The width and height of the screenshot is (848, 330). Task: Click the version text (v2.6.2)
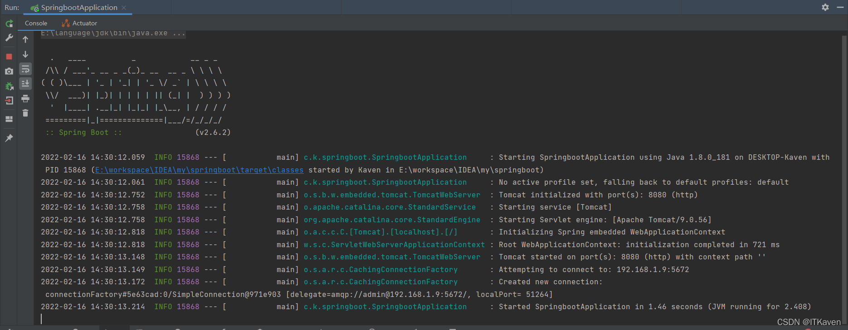pyautogui.click(x=213, y=133)
